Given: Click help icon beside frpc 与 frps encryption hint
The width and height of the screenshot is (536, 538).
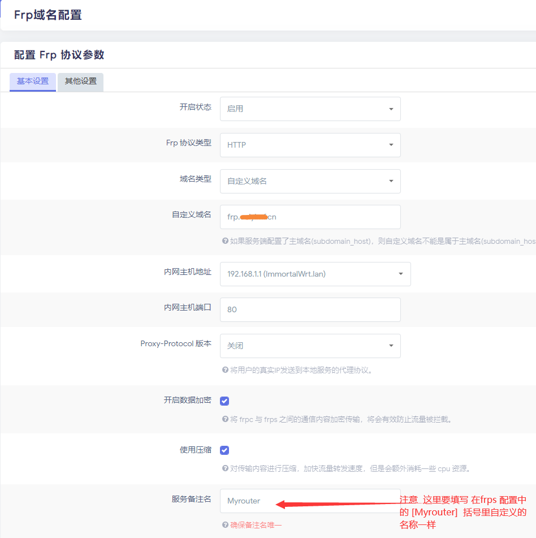Looking at the screenshot, I should [225, 419].
